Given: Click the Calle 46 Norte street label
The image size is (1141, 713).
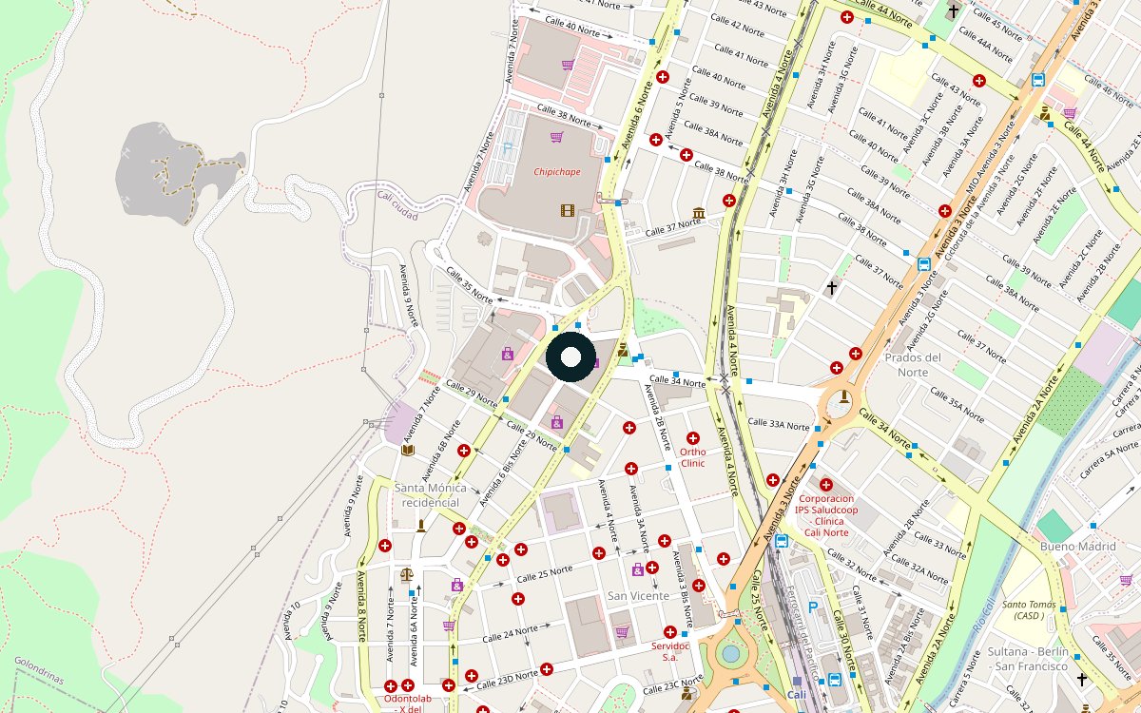Looking at the screenshot, I should point(1109,90).
